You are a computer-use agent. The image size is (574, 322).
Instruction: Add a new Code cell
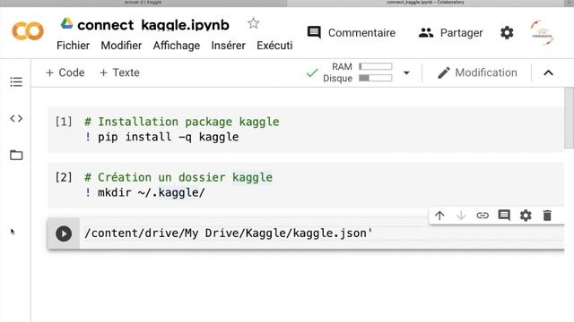(x=65, y=72)
